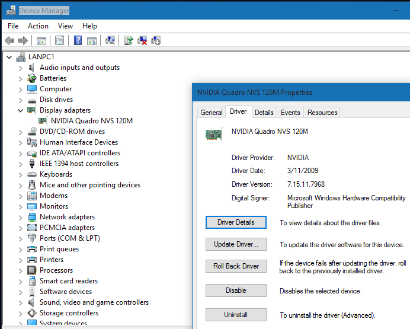This screenshot has width=410, height=329.
Task: Expand the Computer category
Action: click(x=20, y=89)
